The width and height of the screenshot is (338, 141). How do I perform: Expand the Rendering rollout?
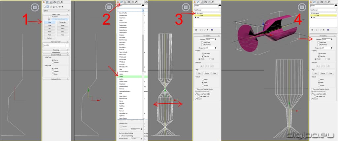56,50
